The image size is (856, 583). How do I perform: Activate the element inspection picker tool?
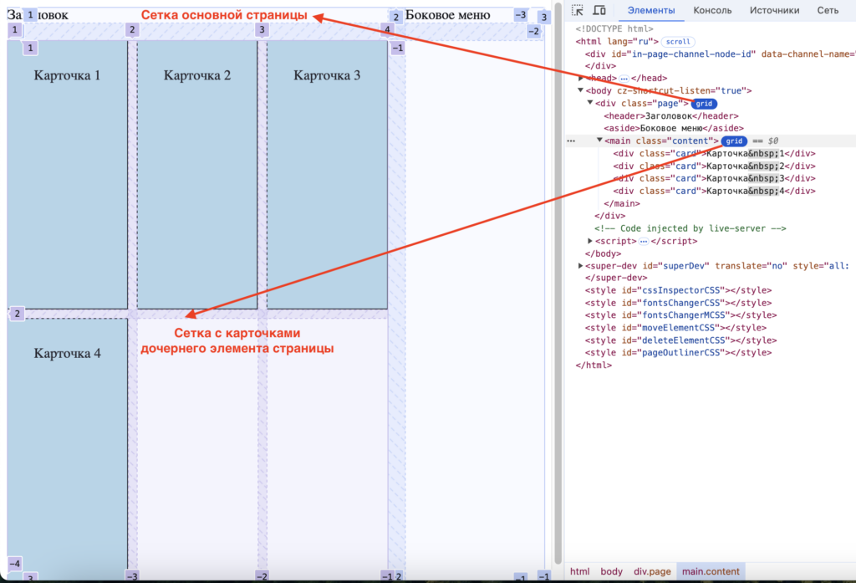tap(577, 10)
